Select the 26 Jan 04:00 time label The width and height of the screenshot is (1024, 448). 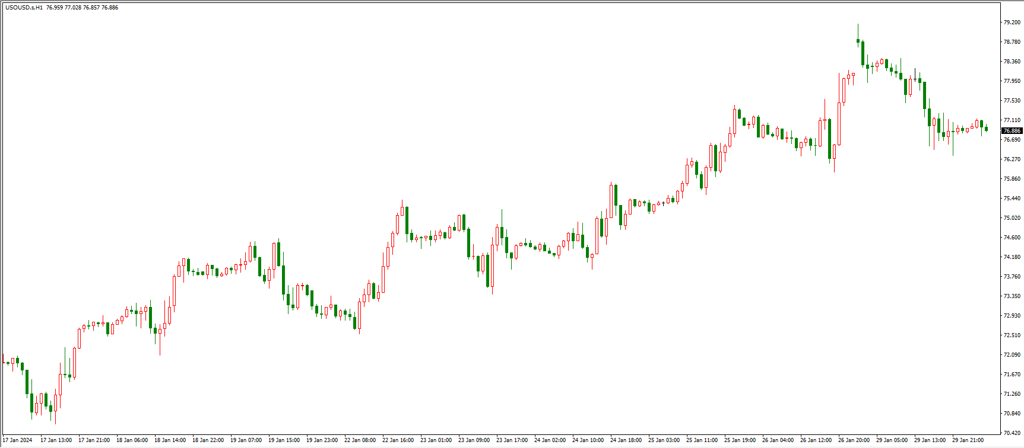(x=778, y=440)
